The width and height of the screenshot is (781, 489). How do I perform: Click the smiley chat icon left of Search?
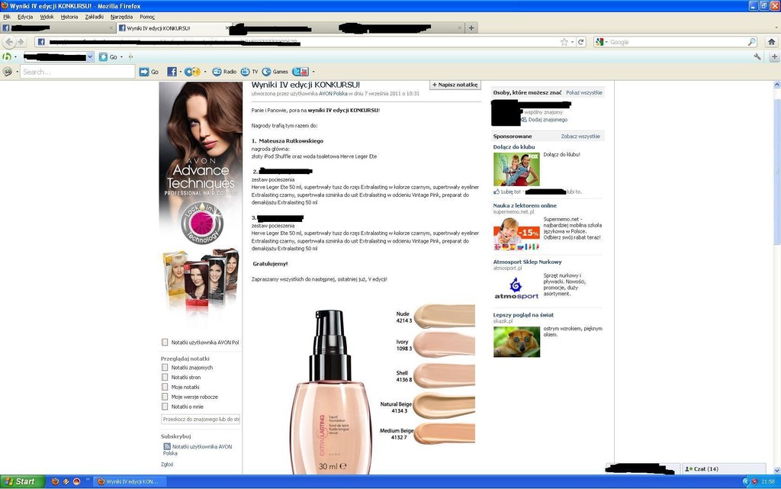8,72
